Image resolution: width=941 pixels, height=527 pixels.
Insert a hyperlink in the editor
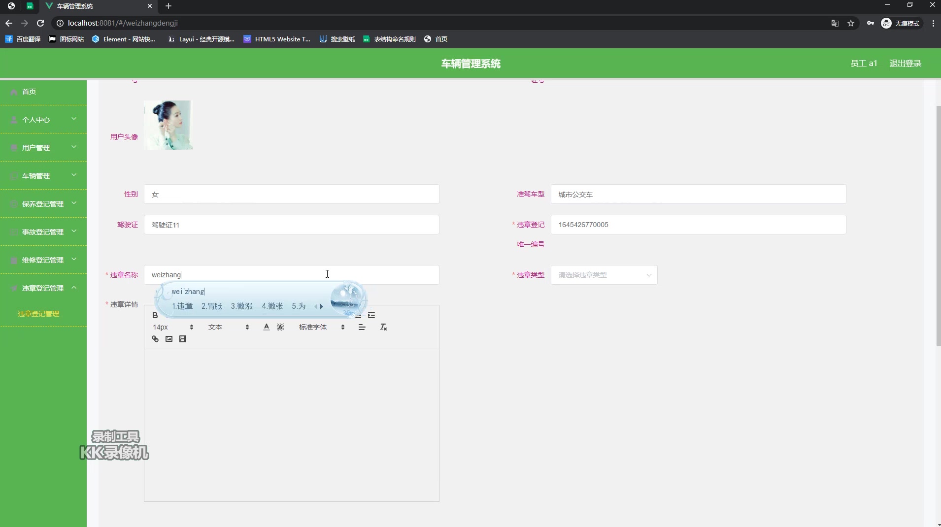point(155,339)
